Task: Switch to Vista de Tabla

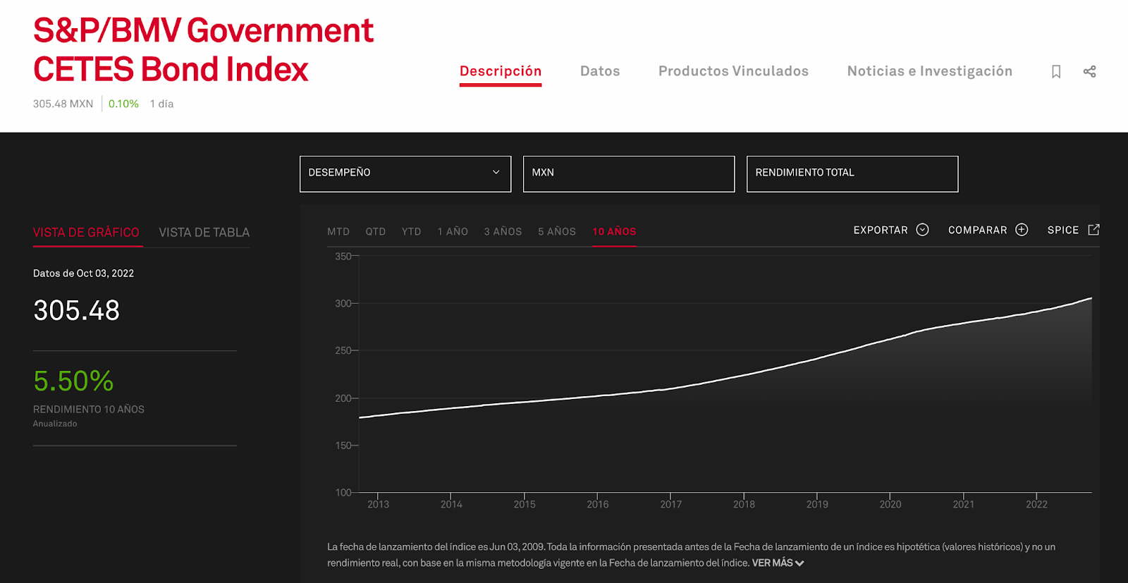Action: [204, 233]
